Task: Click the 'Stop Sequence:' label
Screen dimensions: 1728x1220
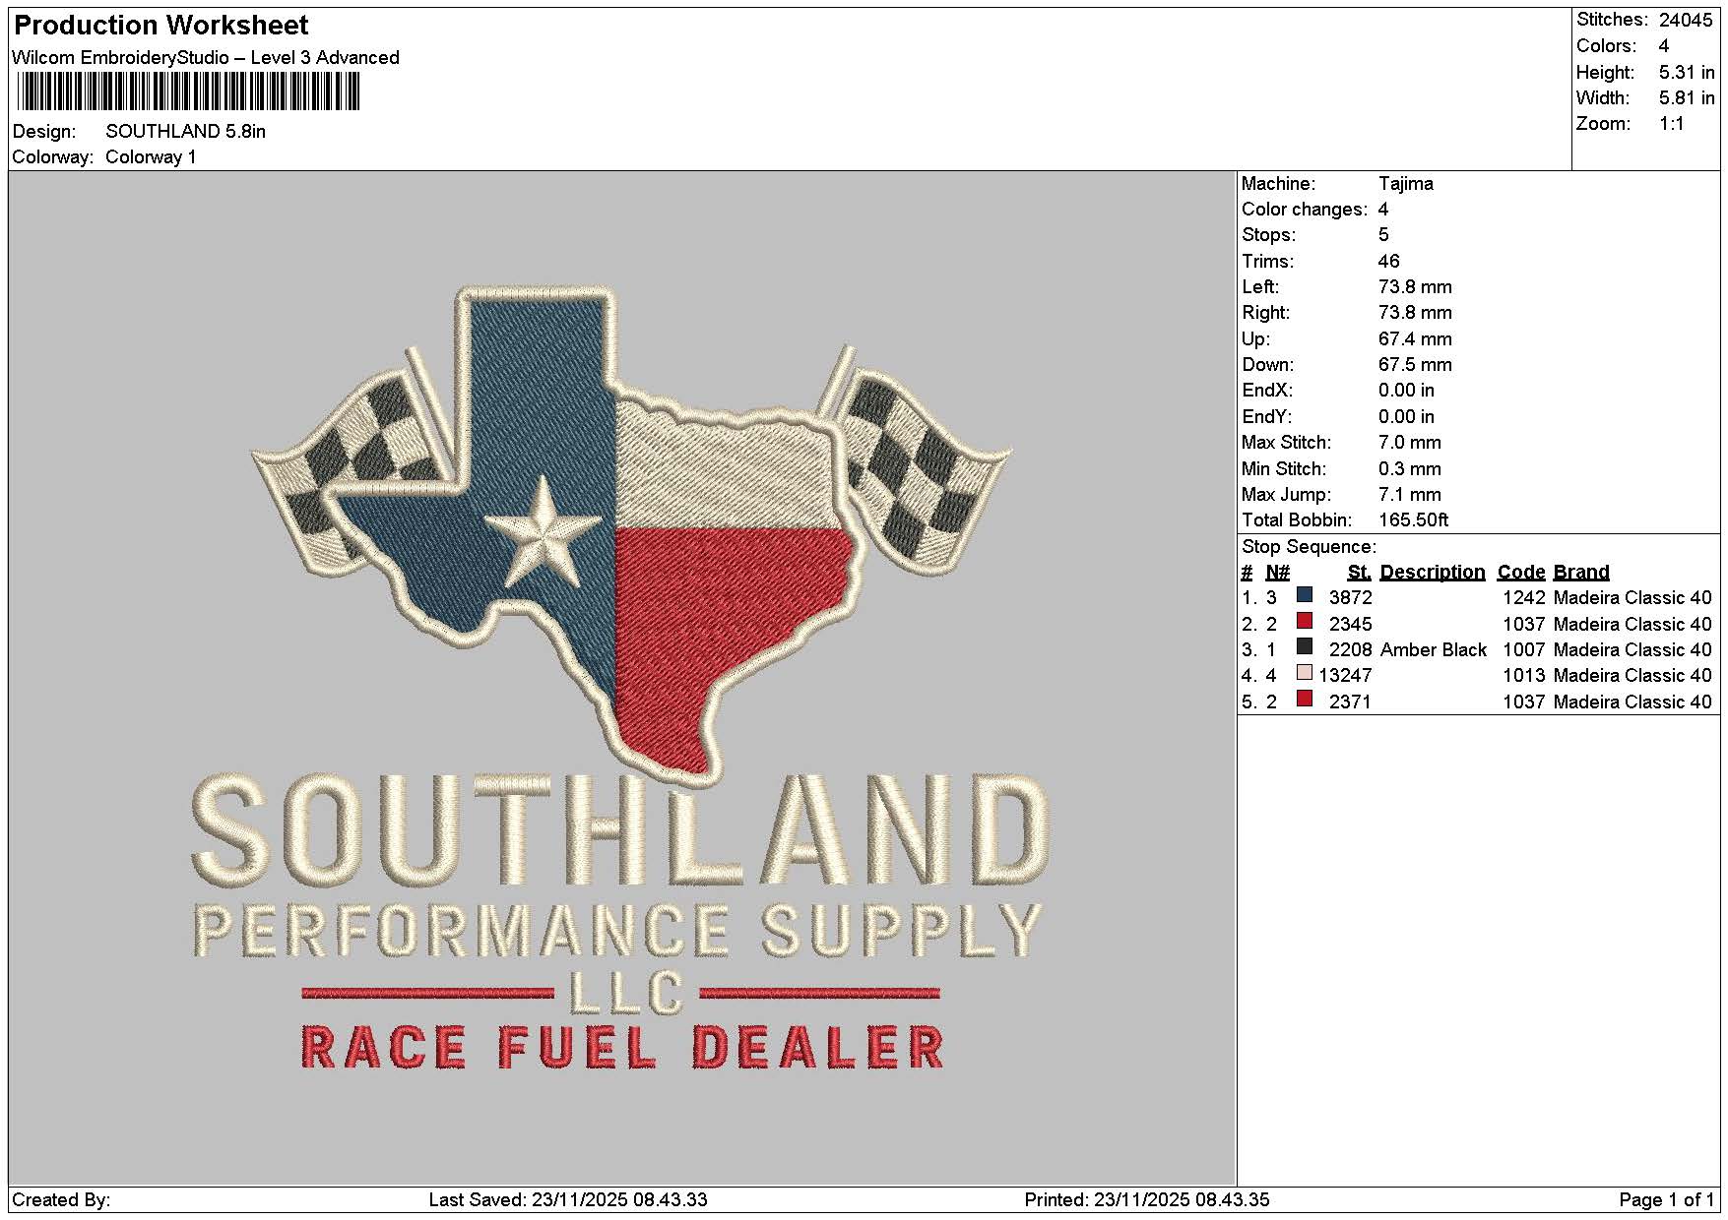Action: pos(1310,547)
